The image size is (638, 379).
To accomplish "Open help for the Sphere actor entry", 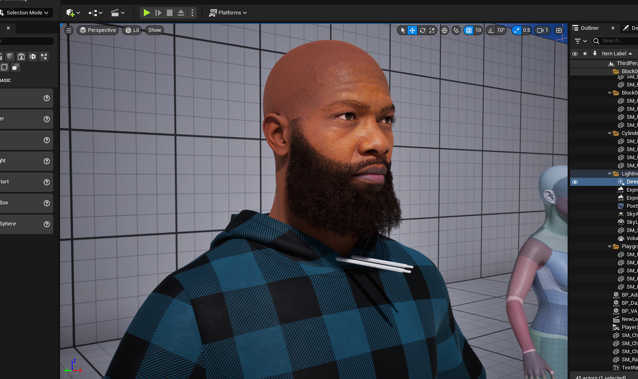I will coord(47,224).
